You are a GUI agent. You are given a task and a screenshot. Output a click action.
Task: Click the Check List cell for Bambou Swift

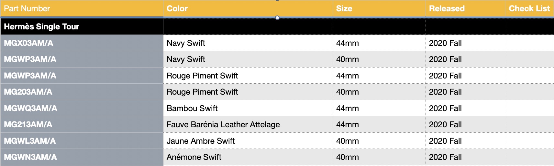point(529,108)
